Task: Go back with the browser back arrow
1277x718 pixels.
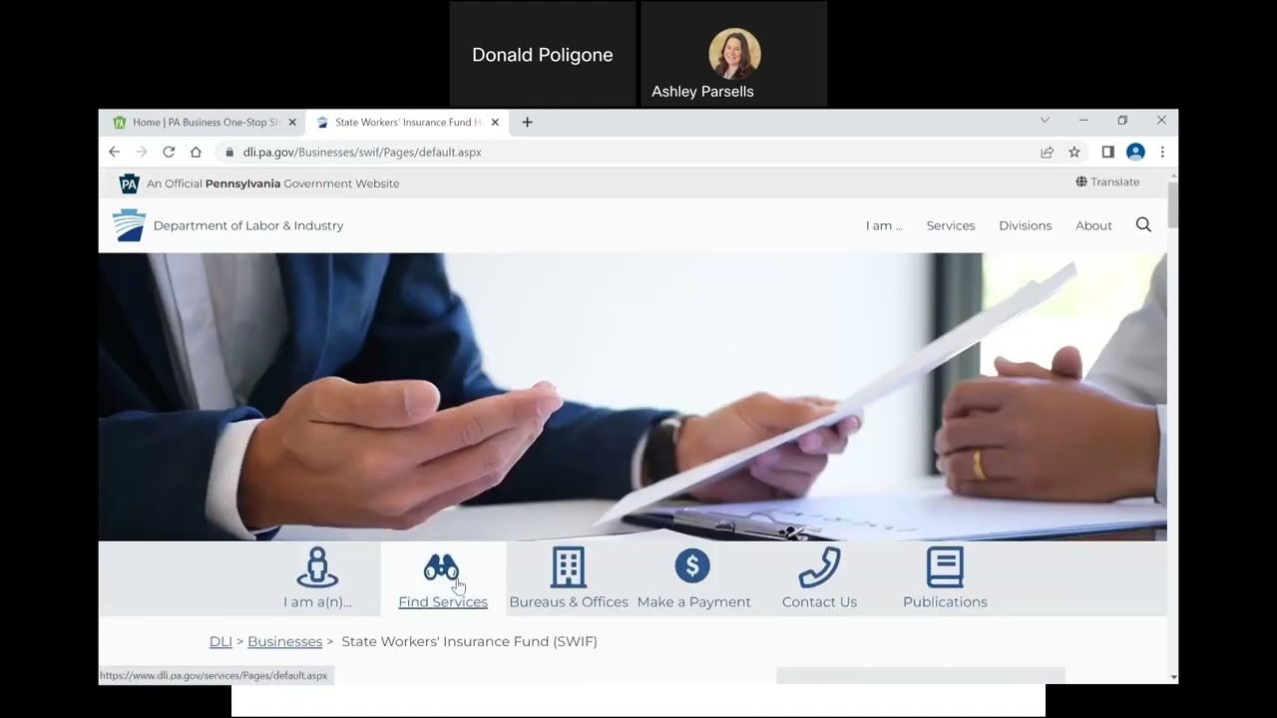Action: [114, 152]
